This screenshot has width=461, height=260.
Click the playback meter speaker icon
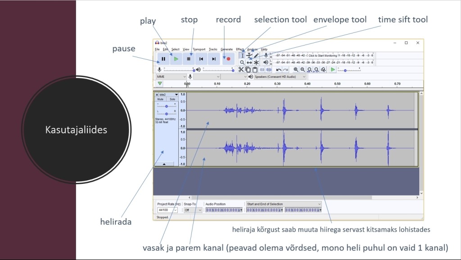(x=266, y=62)
